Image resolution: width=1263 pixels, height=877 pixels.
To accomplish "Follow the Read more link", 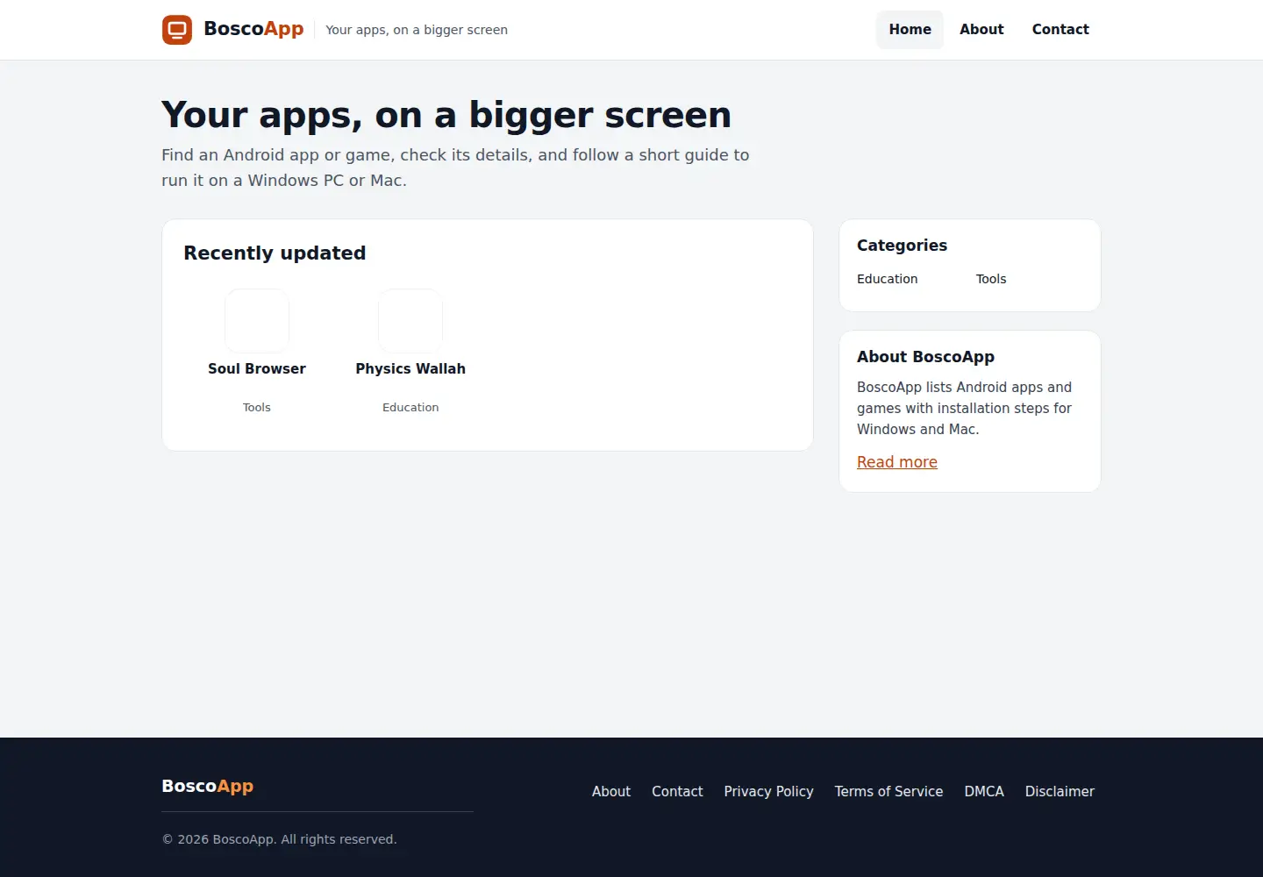I will point(897,462).
